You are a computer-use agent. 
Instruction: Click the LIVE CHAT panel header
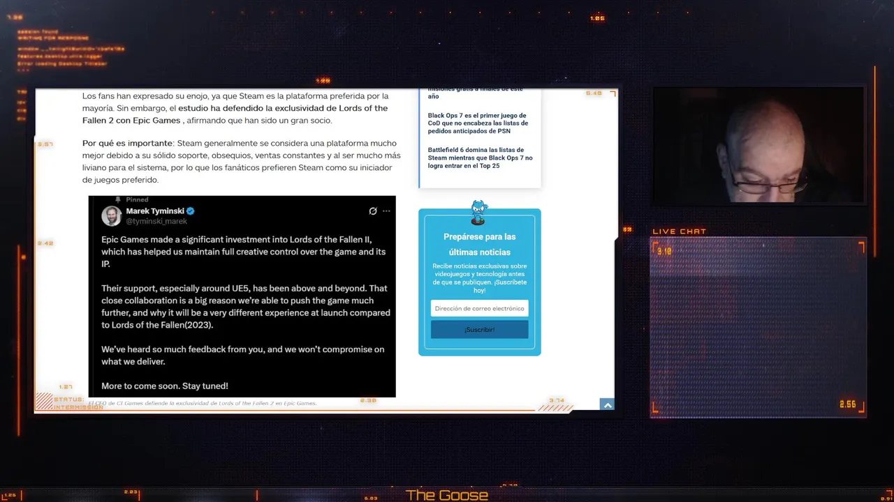click(x=680, y=231)
